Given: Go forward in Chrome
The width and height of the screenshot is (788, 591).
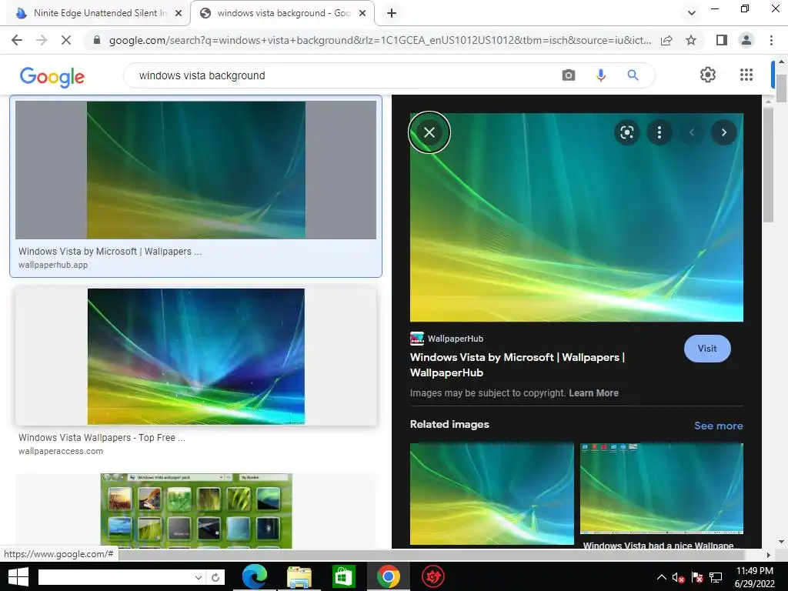Looking at the screenshot, I should tap(42, 40).
